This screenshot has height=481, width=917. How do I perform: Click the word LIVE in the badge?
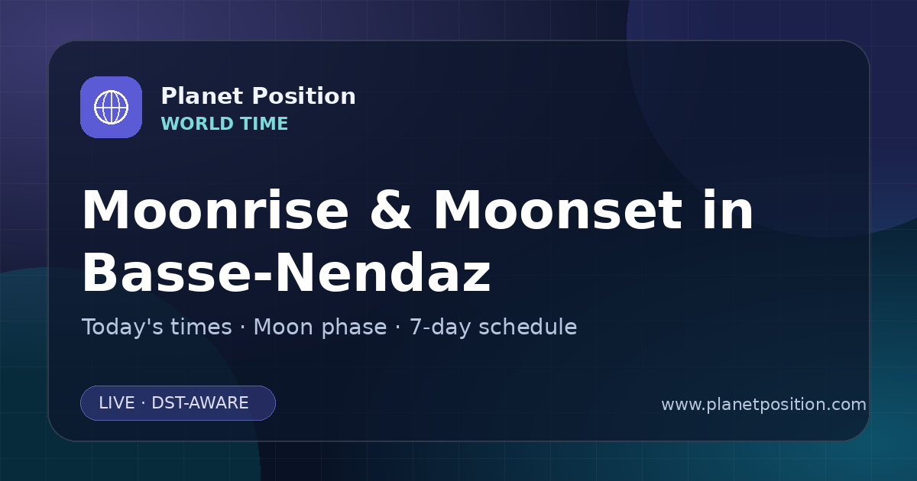117,403
